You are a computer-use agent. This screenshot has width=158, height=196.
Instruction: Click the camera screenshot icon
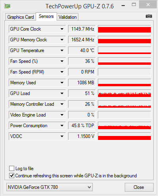point(149,16)
